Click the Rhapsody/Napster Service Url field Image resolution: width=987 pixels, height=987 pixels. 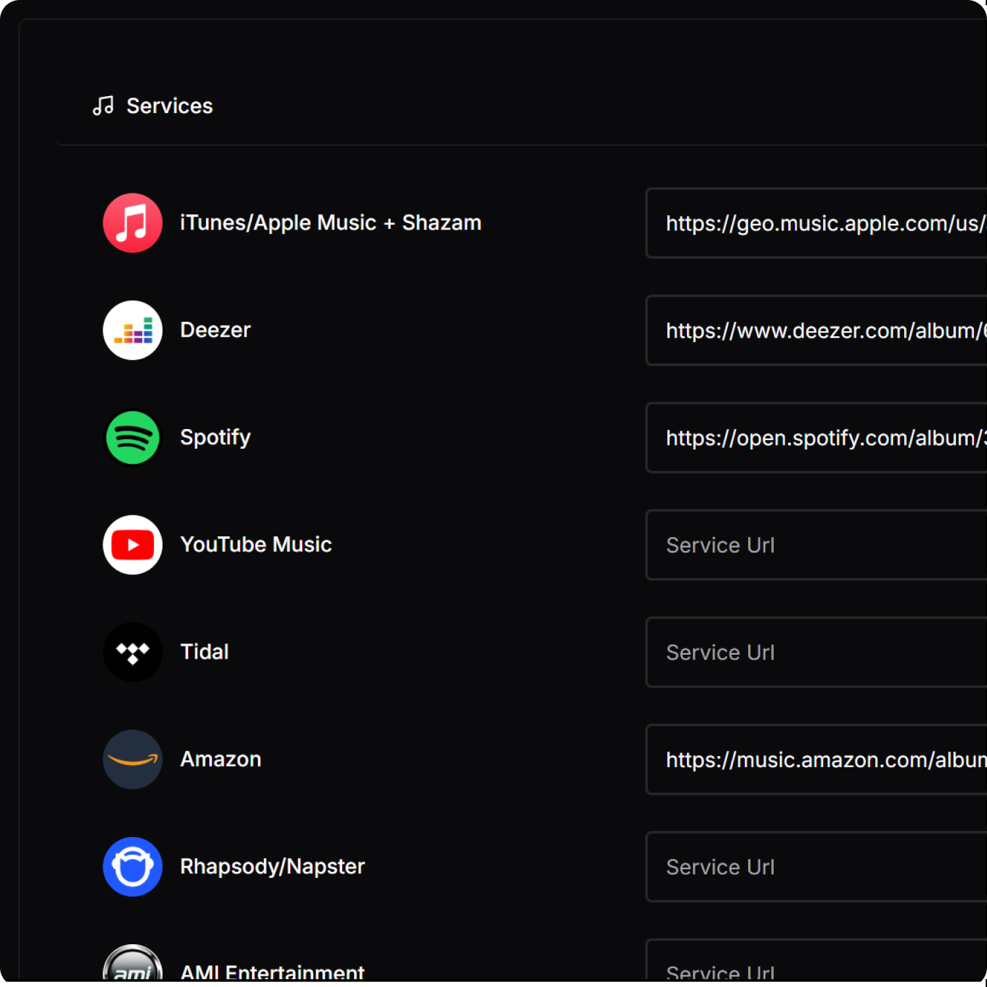pyautogui.click(x=816, y=867)
